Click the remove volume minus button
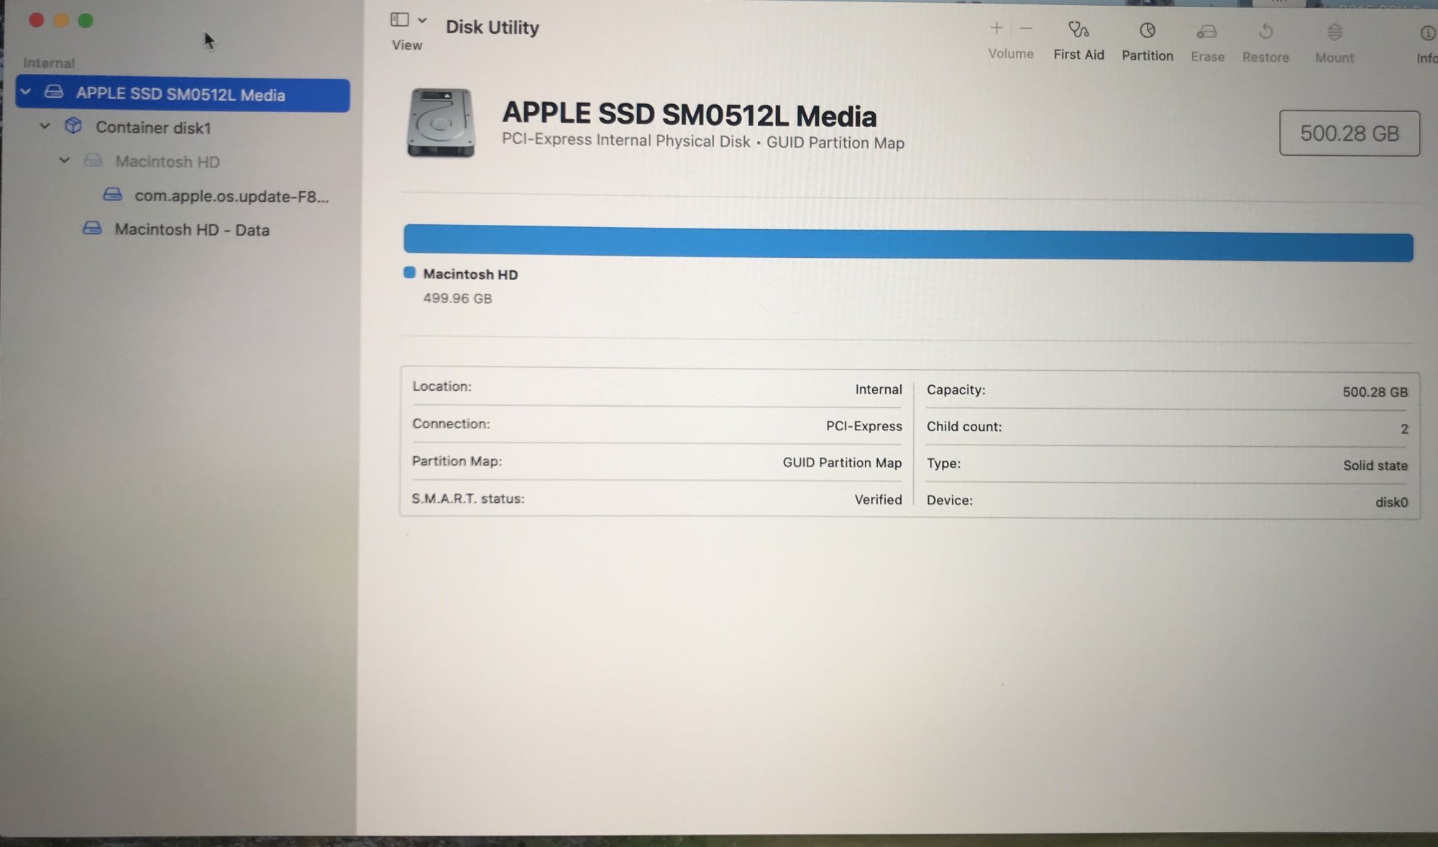Screen dimensions: 1438x847 (1026, 29)
